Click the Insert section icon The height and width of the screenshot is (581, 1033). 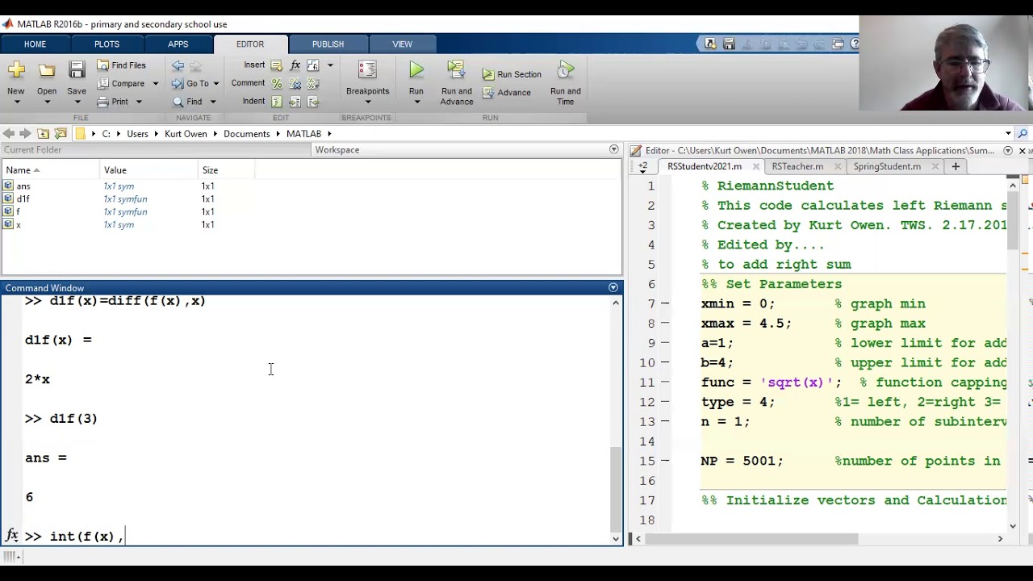point(277,65)
